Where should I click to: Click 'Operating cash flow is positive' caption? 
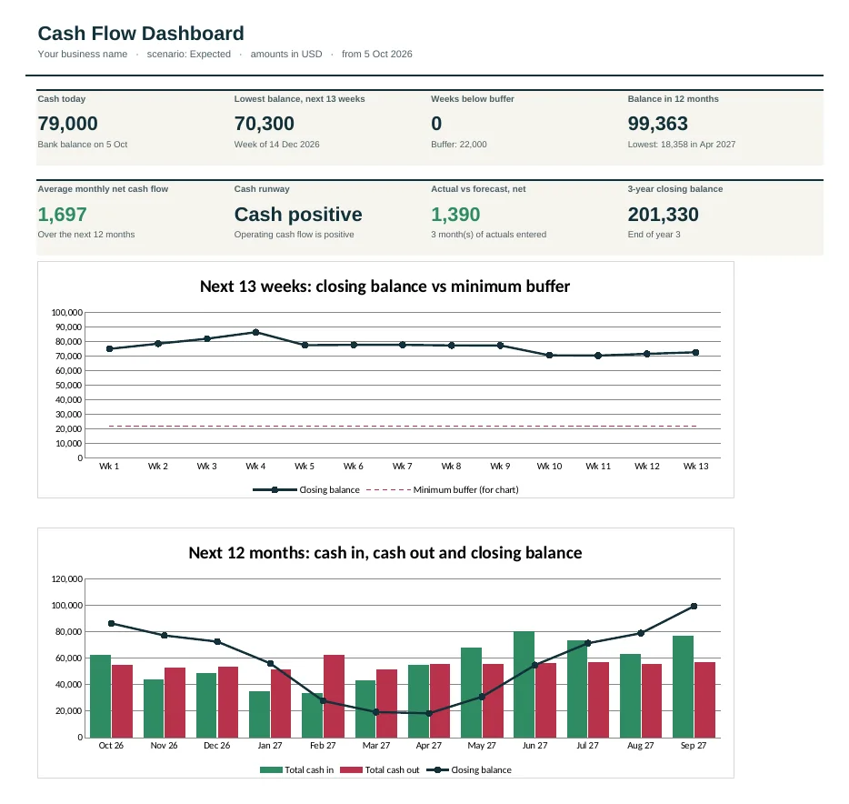click(x=294, y=235)
